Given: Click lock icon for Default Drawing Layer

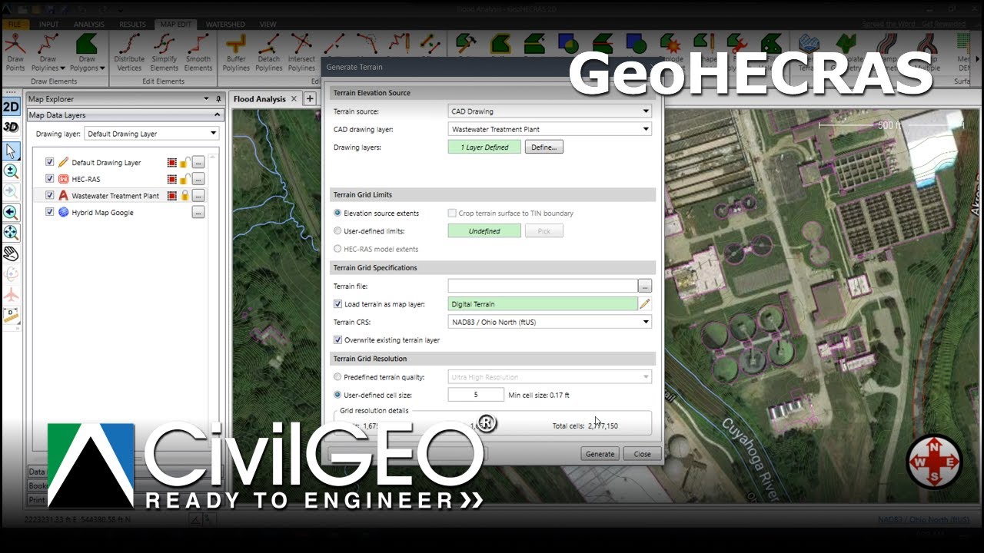Looking at the screenshot, I should pos(184,162).
